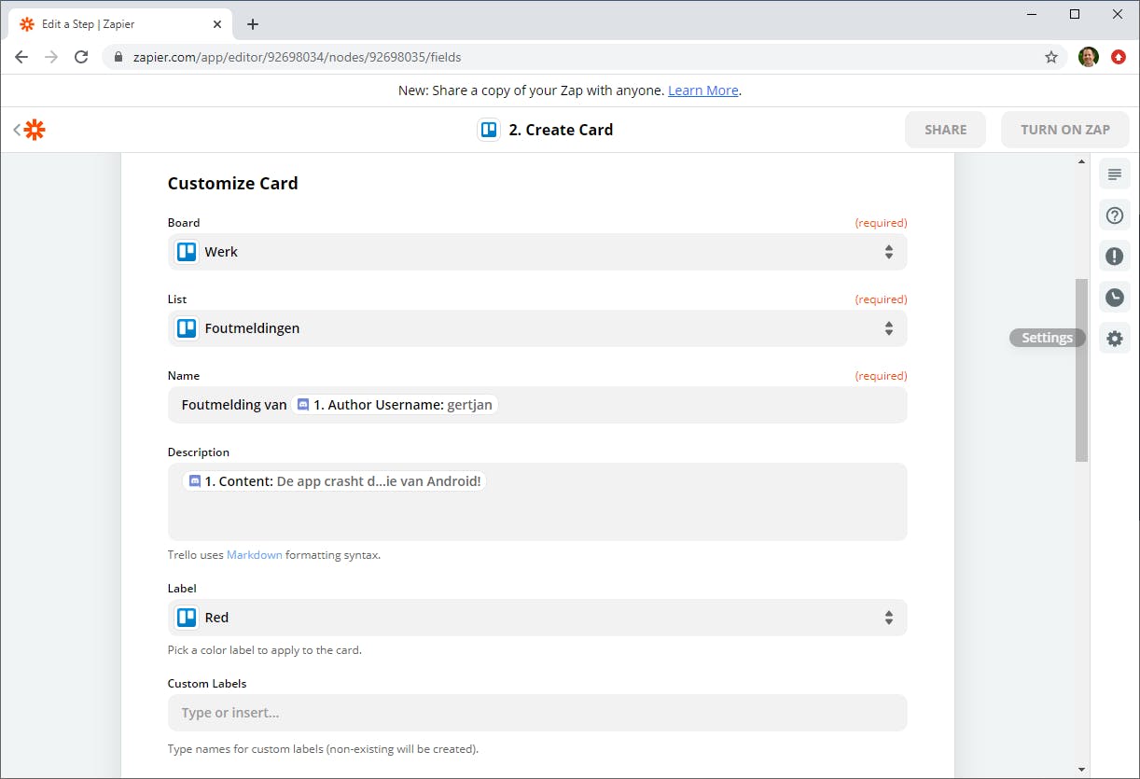Viewport: 1140px width, 779px height.
Task: Click the browser reload icon
Action: (x=81, y=57)
